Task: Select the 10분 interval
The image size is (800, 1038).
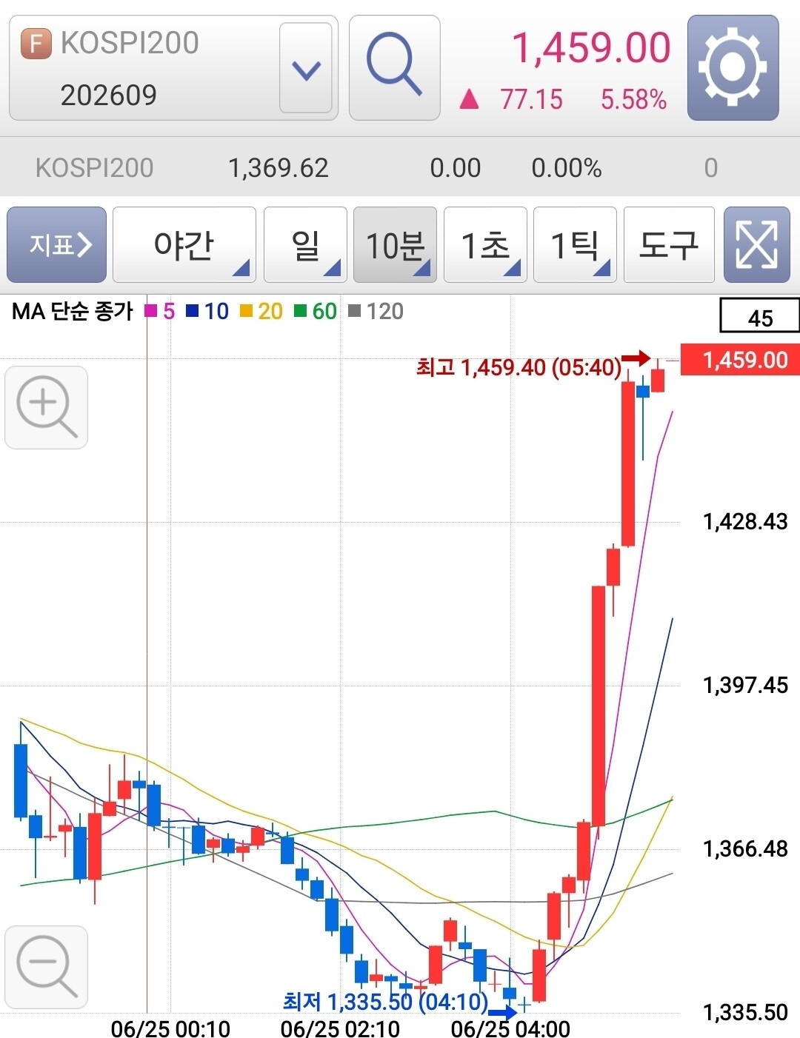Action: click(395, 244)
